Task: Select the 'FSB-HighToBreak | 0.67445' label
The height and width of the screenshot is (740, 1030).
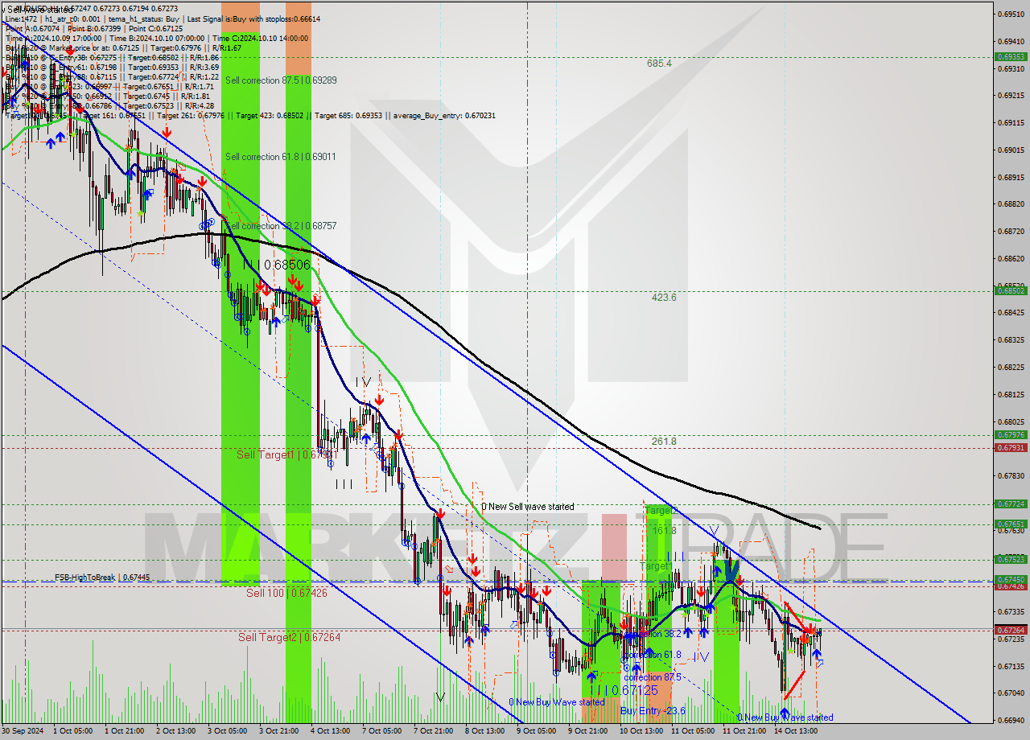Action: tap(102, 578)
